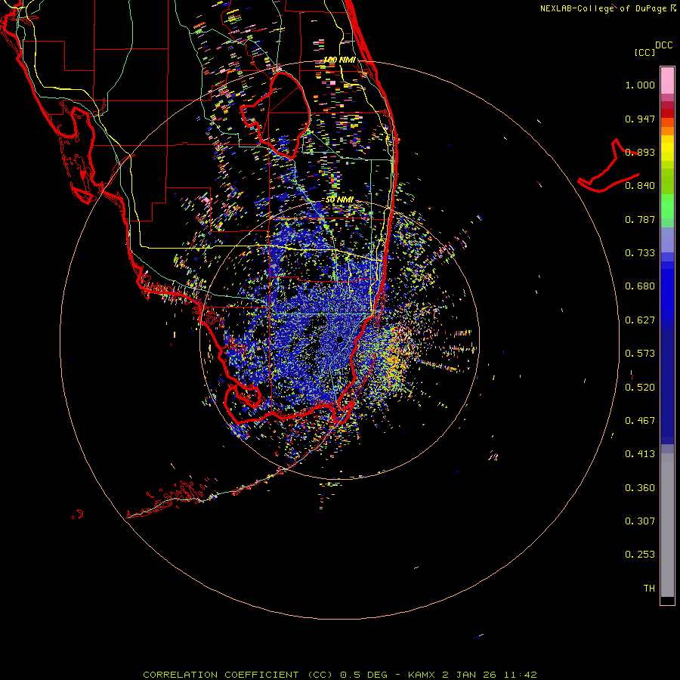This screenshot has height=680, width=680.
Task: Click the 0.787 color scale value
Action: click(640, 219)
